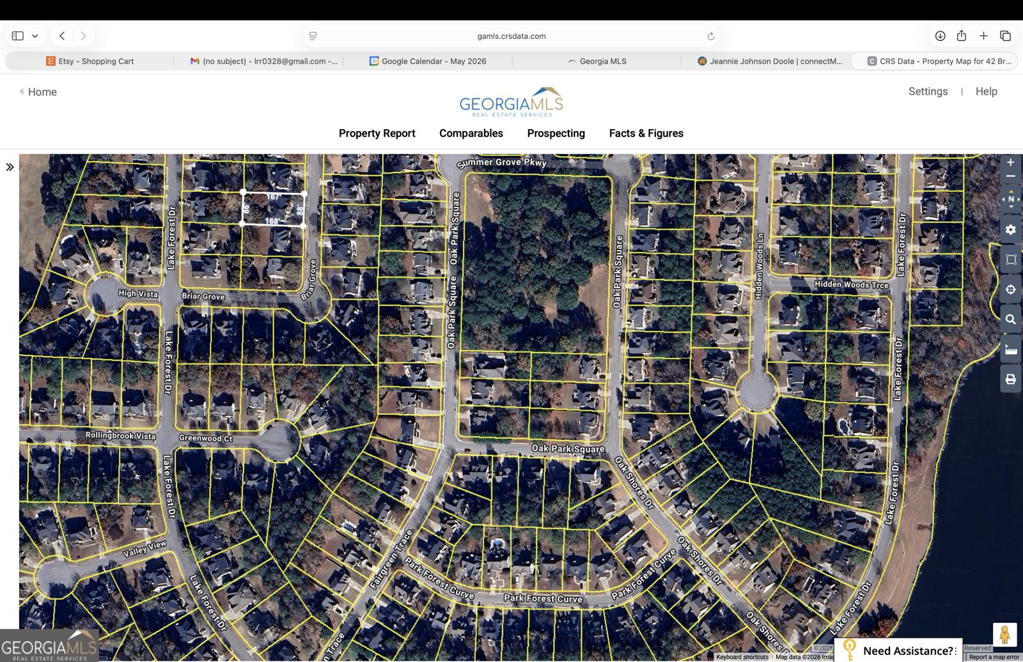Activate the crosshair locate tool

coord(1010,289)
